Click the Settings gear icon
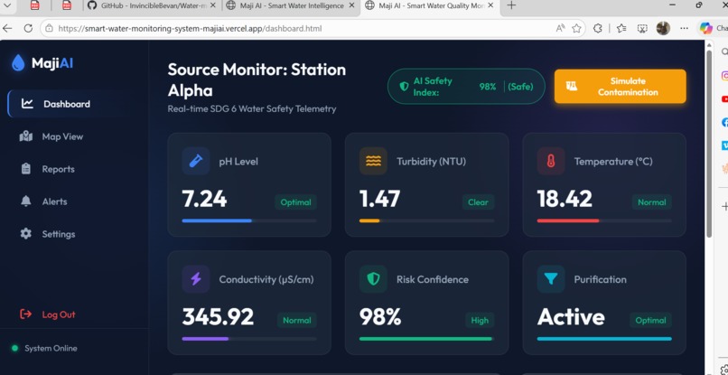This screenshot has height=375, width=728. tap(26, 234)
